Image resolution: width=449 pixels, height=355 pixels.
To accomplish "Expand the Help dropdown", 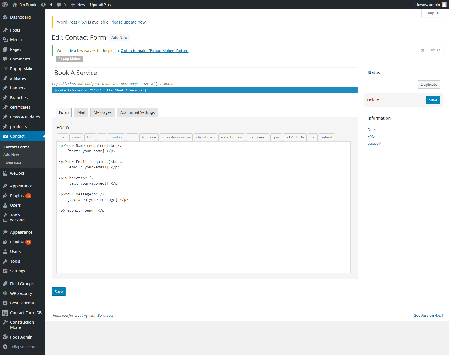I will [x=432, y=13].
